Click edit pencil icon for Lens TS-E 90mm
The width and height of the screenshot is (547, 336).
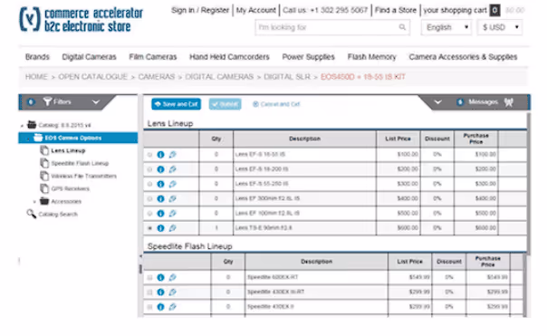tap(172, 228)
